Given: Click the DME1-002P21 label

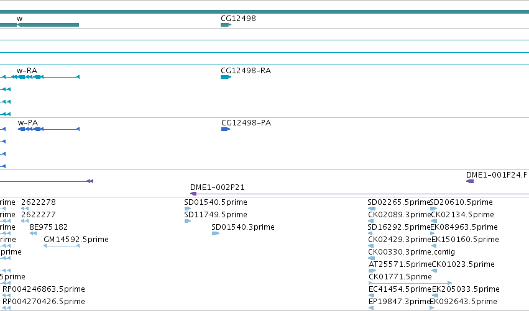Looking at the screenshot, I should pos(218,187).
